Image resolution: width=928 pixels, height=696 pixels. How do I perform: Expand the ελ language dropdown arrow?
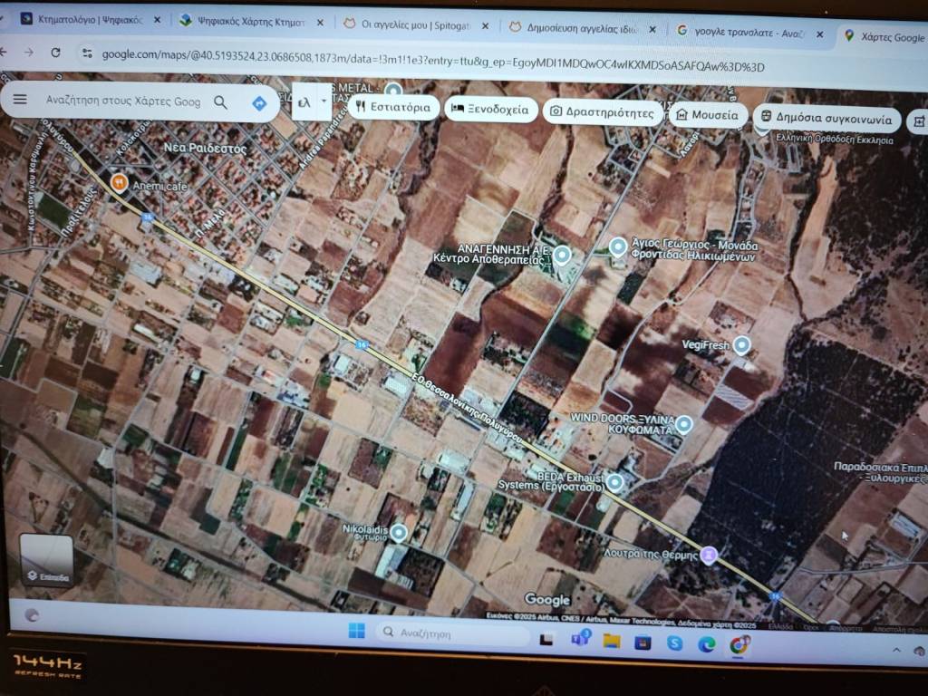coord(324,102)
